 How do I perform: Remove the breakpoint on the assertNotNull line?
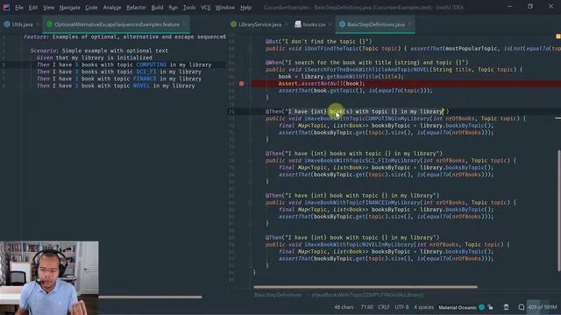[242, 84]
